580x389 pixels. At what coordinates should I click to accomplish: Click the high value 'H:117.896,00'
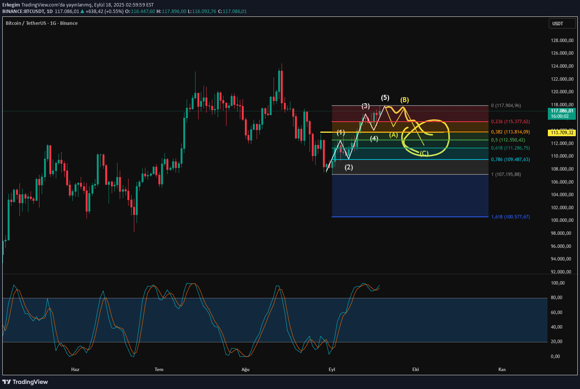click(x=171, y=11)
